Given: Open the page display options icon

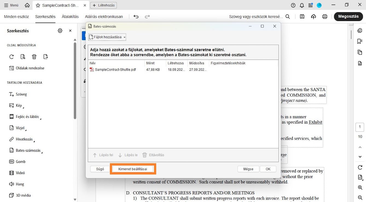Looking at the screenshot, I should coord(360,177).
